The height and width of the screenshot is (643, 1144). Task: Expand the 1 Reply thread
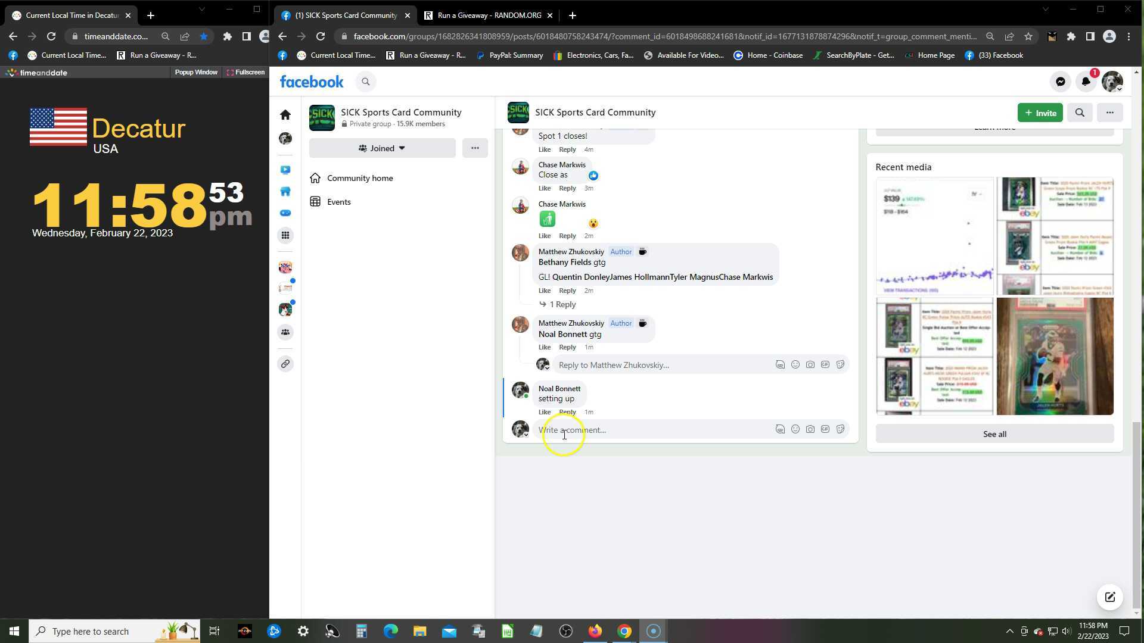562,304
